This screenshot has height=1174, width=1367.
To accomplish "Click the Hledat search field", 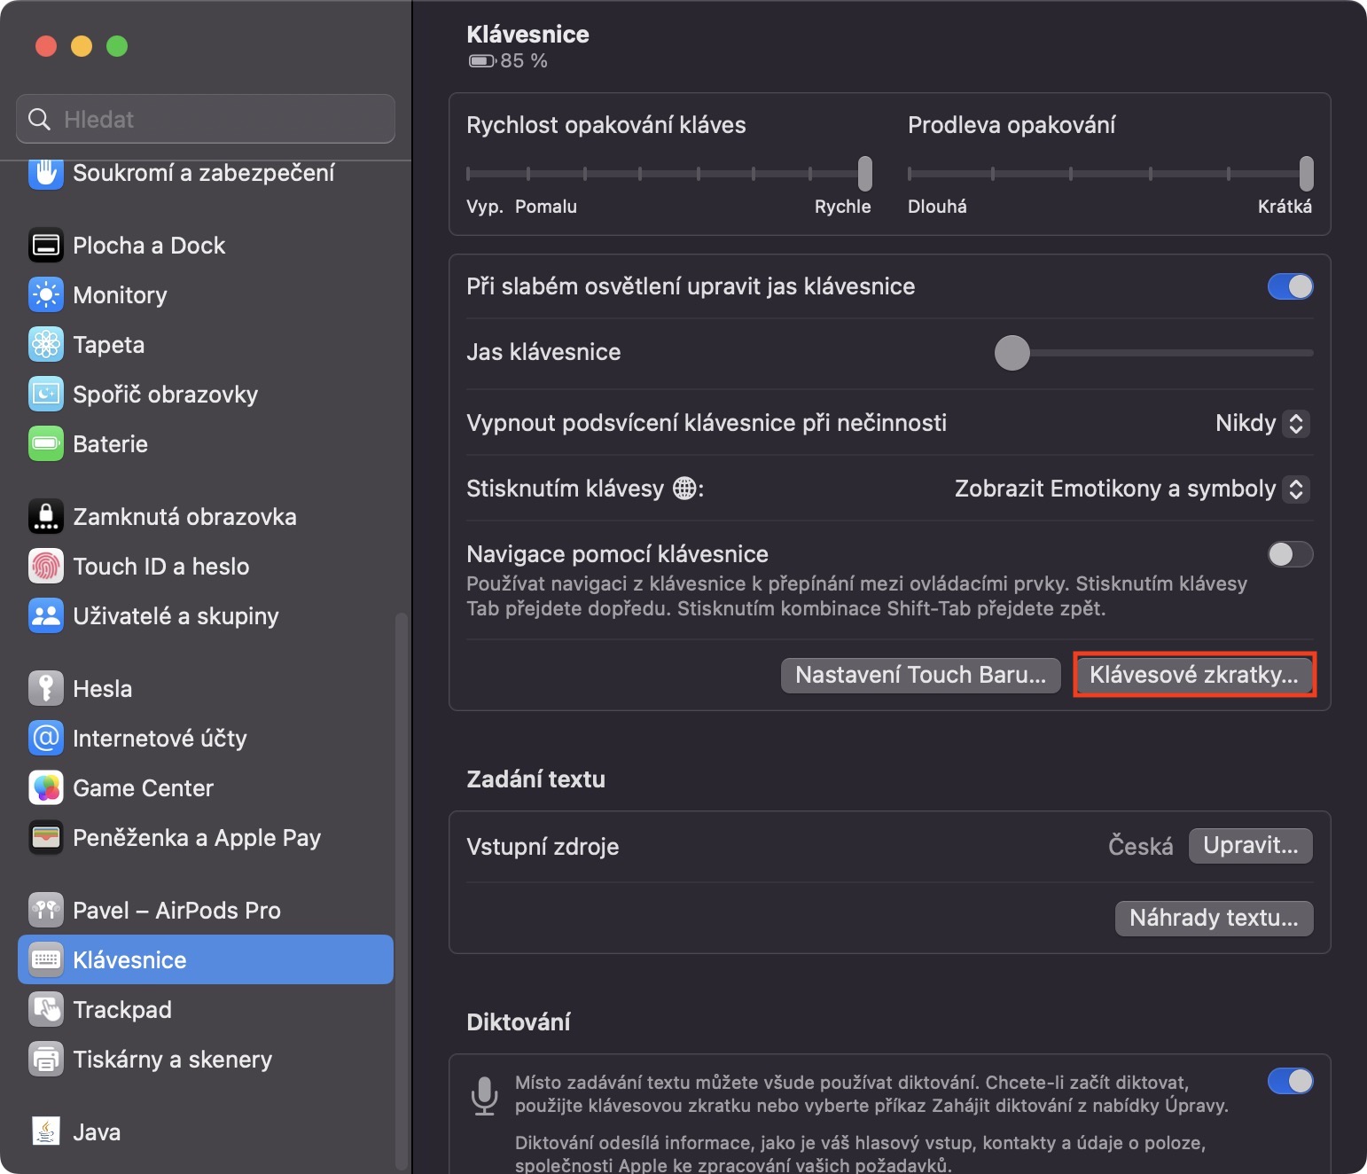I will [x=206, y=119].
